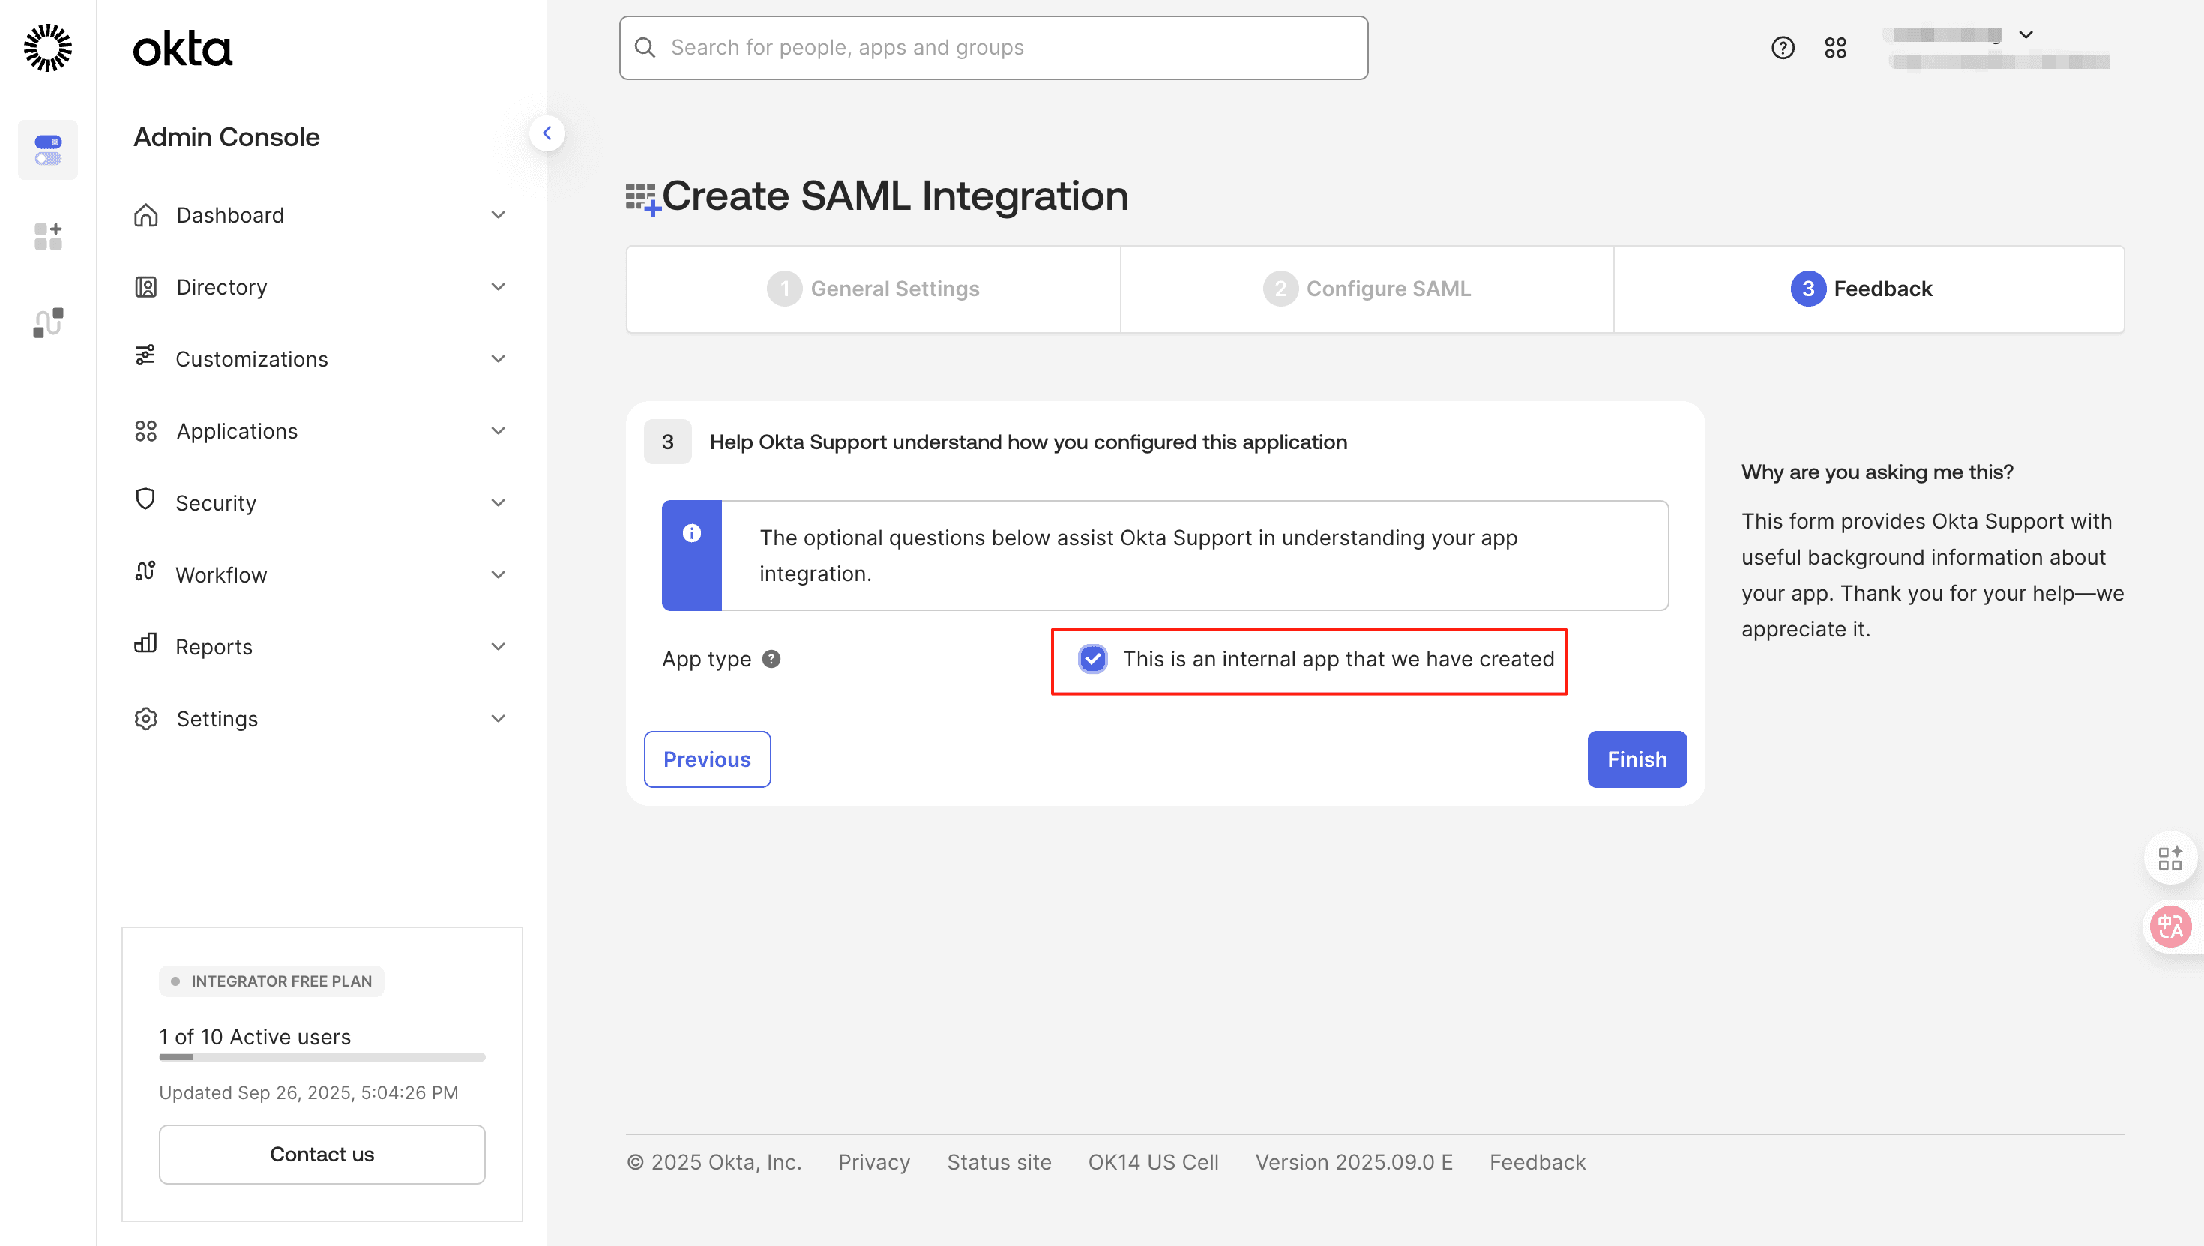Open the floating widgets grid icon
Image resolution: width=2204 pixels, height=1246 pixels.
[2170, 858]
